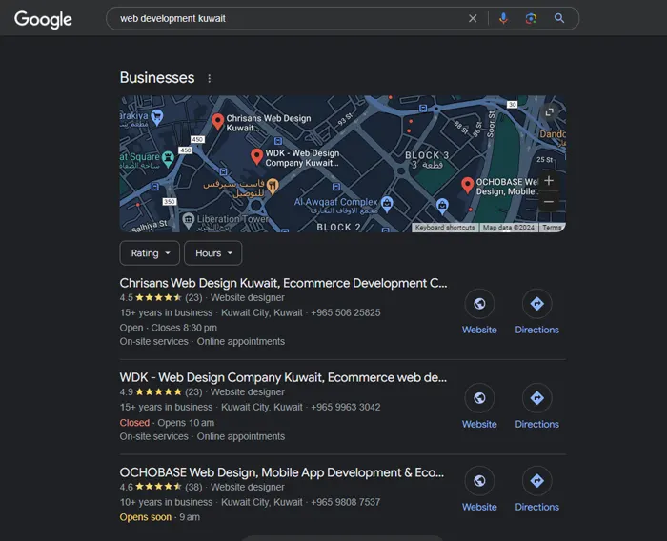The height and width of the screenshot is (541, 667).
Task: Start voice search with microphone icon
Action: [x=503, y=18]
